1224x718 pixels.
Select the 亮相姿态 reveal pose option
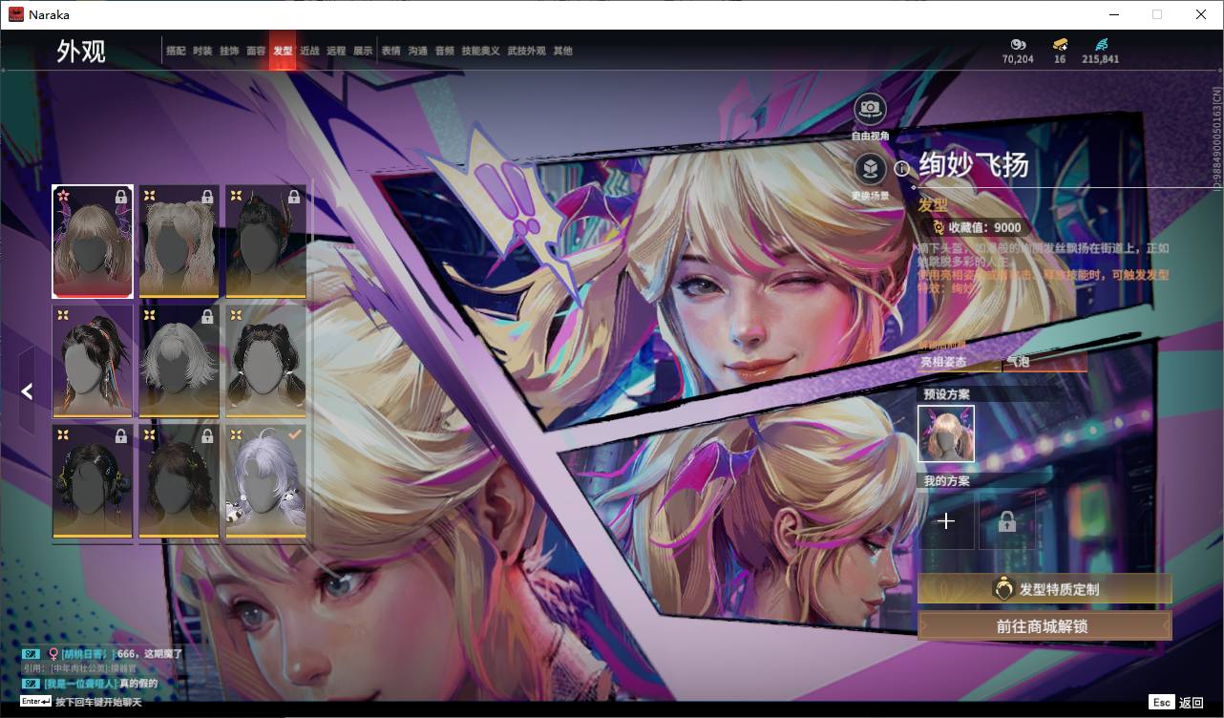960,362
